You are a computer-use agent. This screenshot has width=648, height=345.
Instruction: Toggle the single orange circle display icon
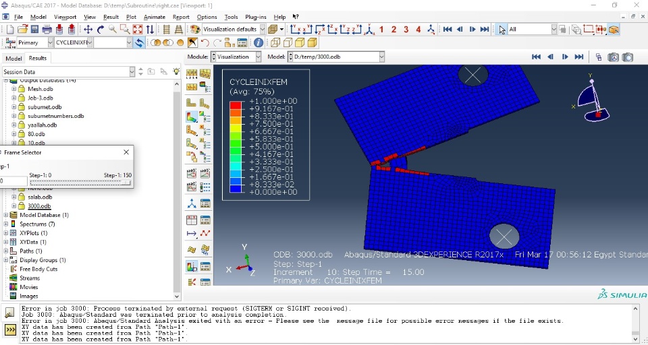[x=180, y=42]
